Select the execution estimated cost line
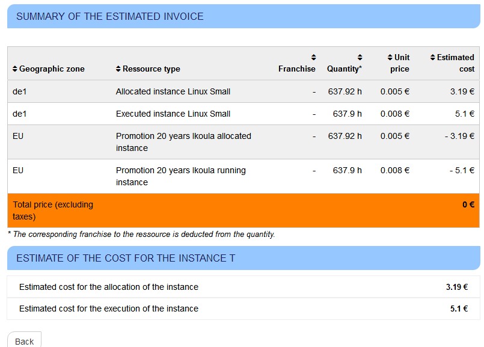 pos(109,309)
